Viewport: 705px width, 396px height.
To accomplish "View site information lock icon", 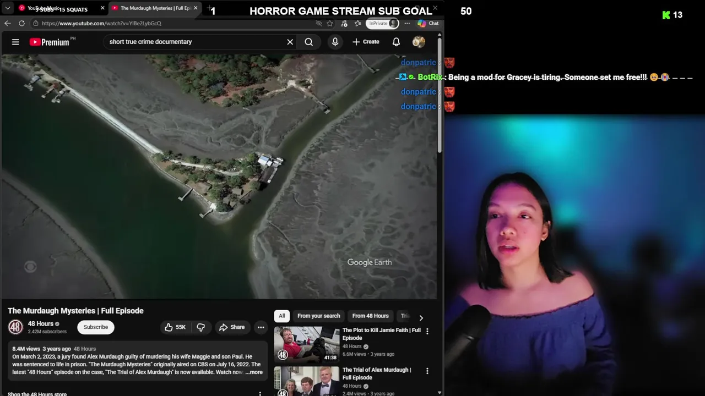I will (x=35, y=23).
